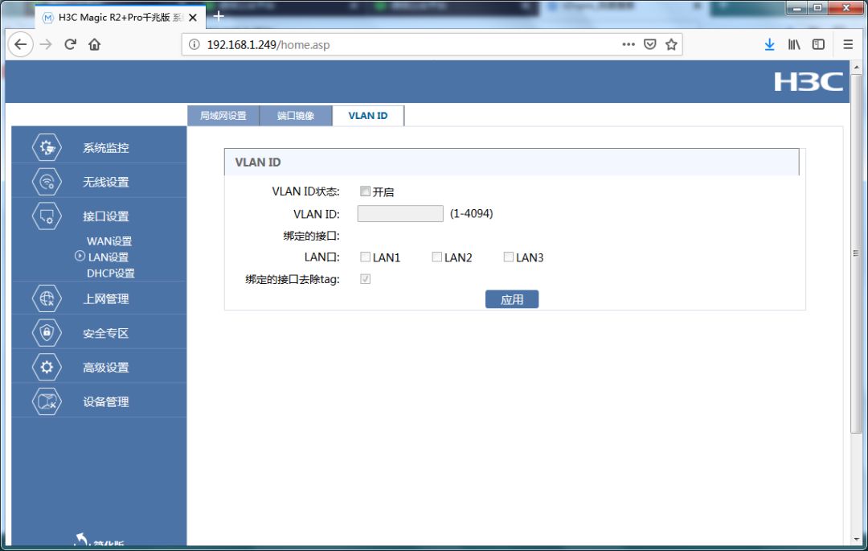Tick the LAN3 checkbox

point(508,257)
